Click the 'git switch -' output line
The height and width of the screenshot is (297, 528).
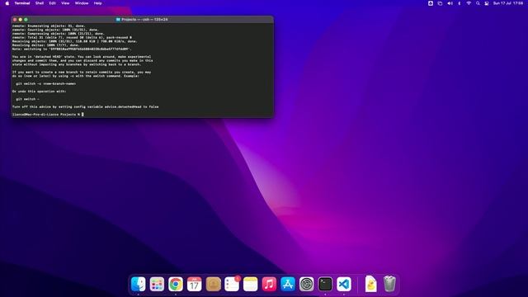[x=27, y=99]
